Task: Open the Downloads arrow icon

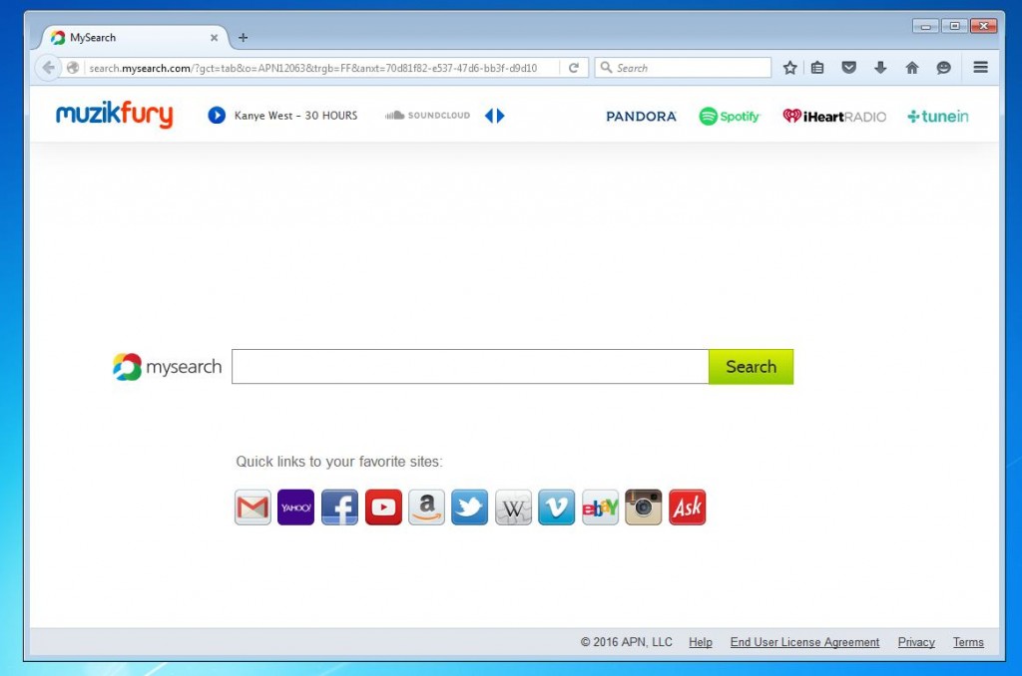Action: tap(880, 68)
